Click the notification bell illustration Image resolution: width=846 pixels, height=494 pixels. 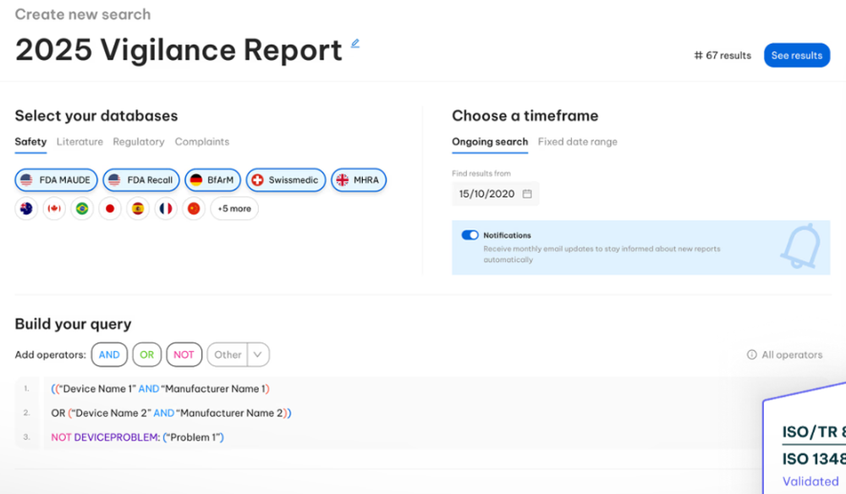[800, 246]
